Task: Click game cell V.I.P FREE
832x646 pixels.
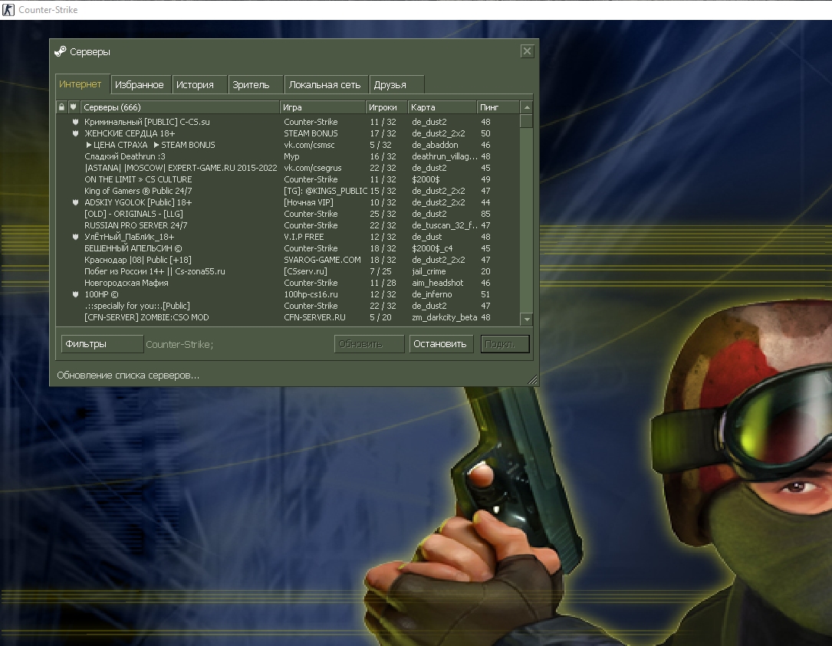Action: pyautogui.click(x=304, y=237)
